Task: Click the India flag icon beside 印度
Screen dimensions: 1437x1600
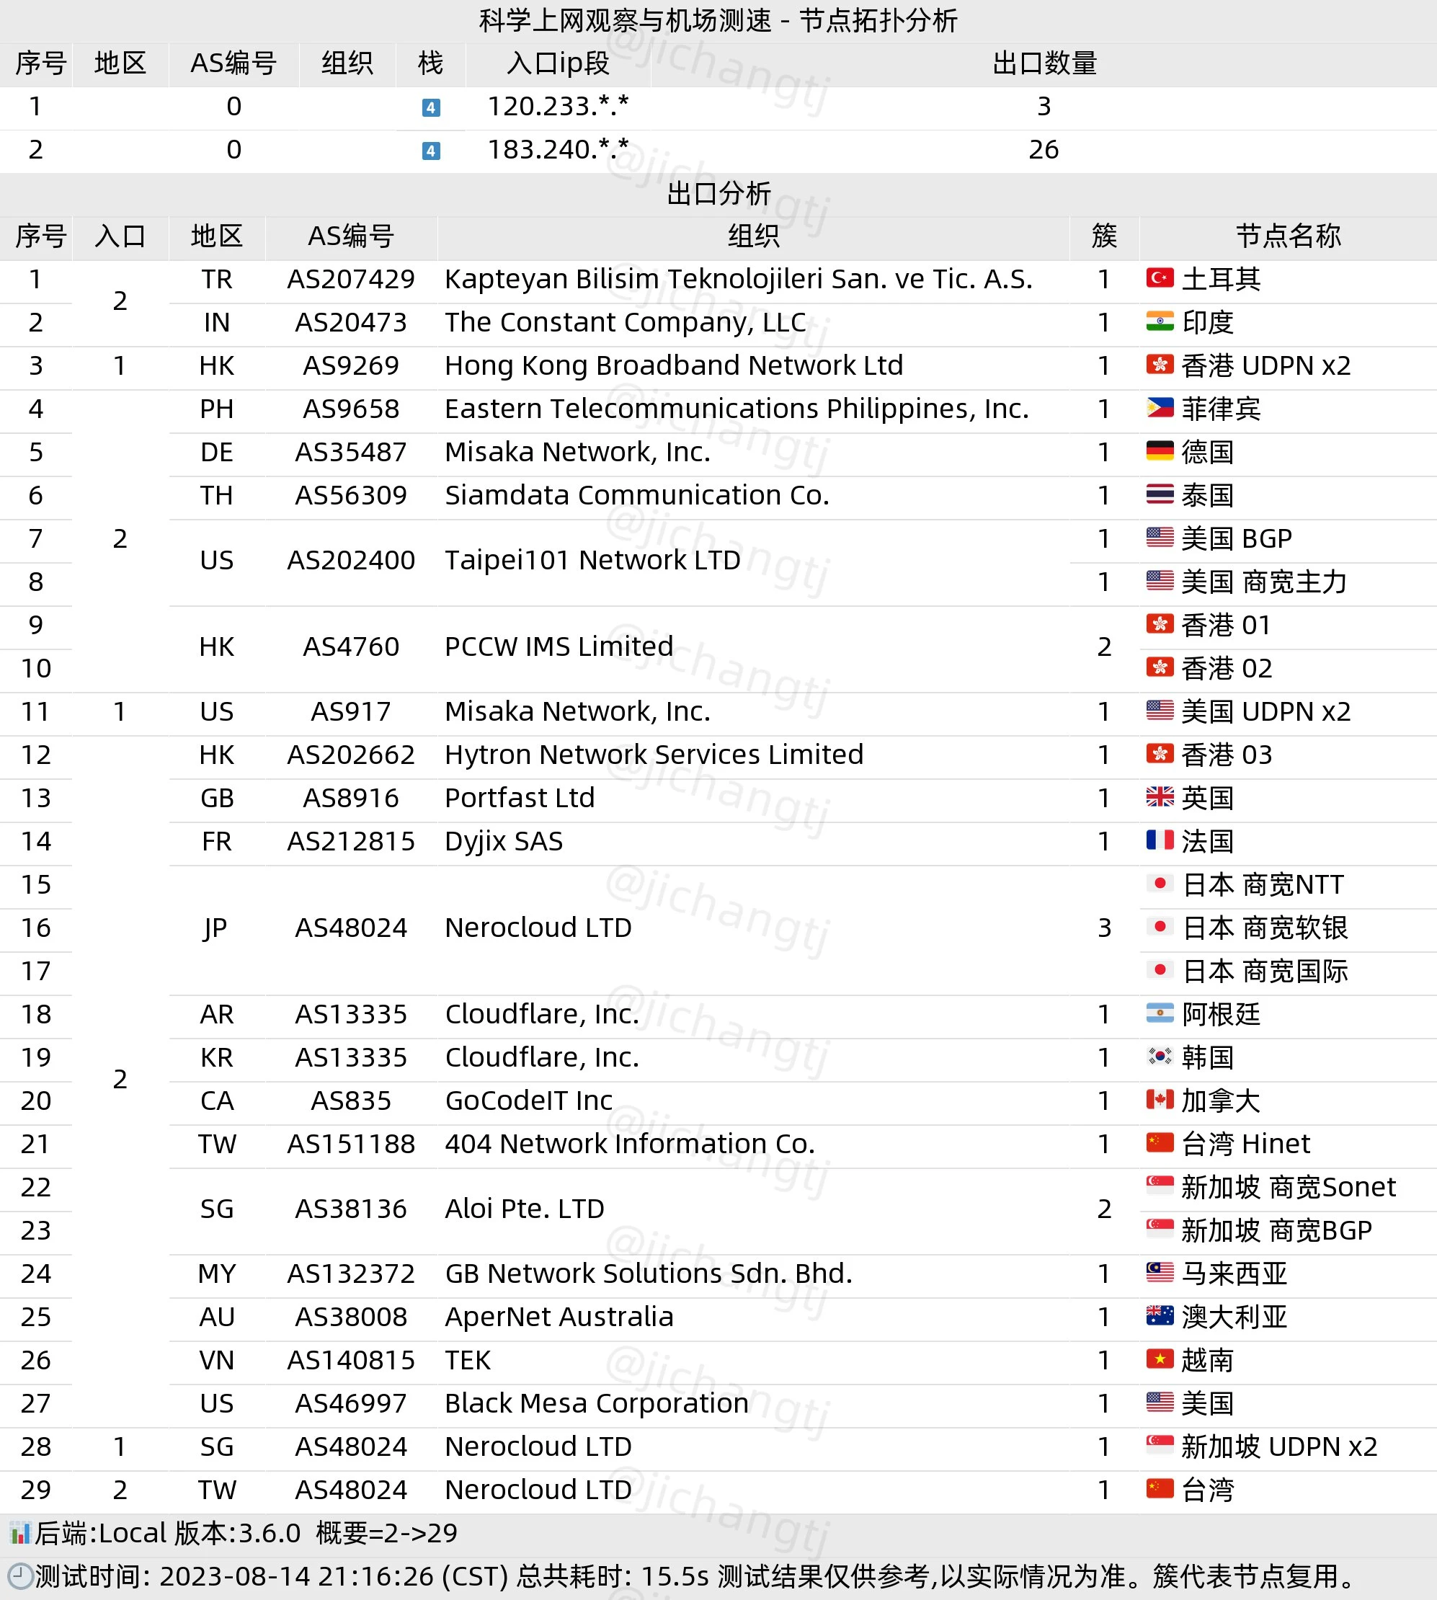Action: pos(1159,322)
